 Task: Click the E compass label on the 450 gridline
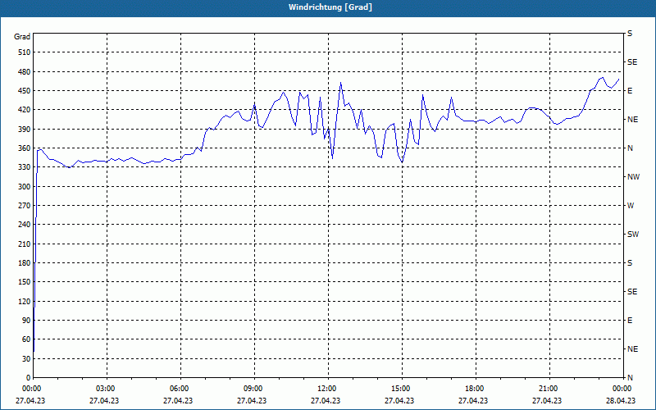tap(630, 91)
